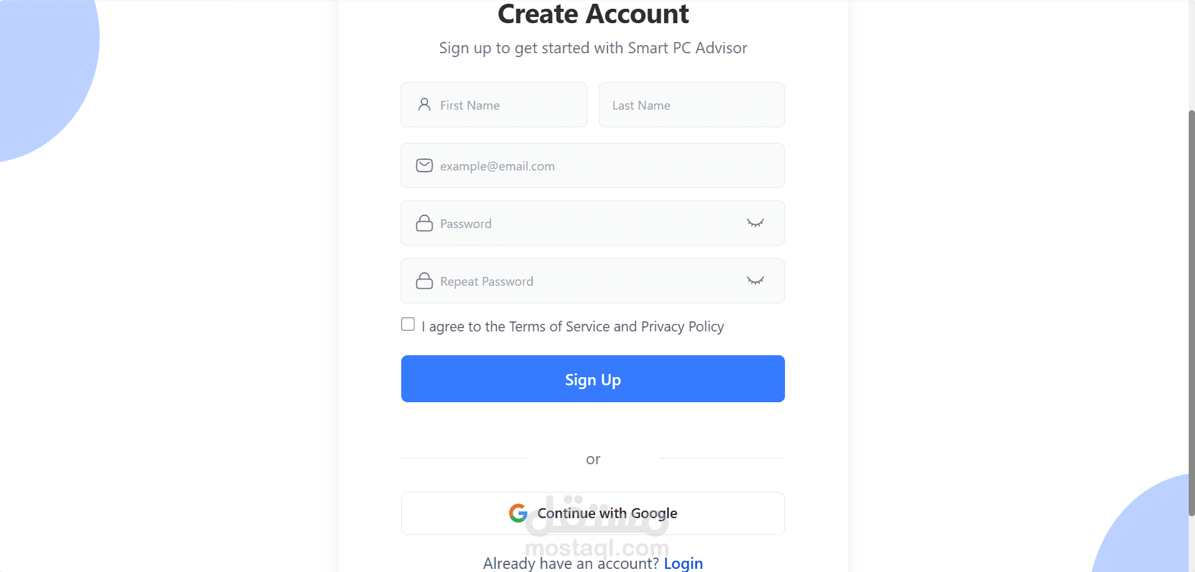Click the lock icon beside Repeat Password
The width and height of the screenshot is (1195, 572).
424,281
